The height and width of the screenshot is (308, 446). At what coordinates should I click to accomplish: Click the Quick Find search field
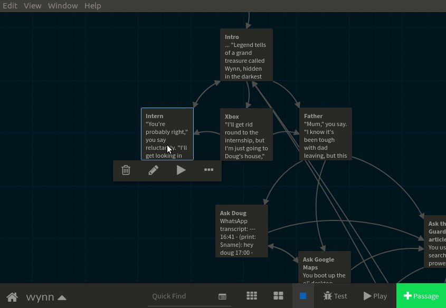point(182,296)
